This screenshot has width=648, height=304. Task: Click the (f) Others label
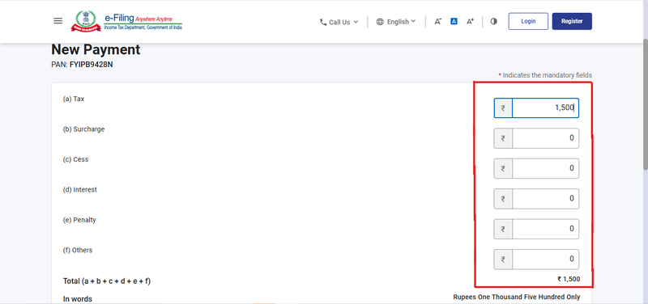tap(78, 250)
